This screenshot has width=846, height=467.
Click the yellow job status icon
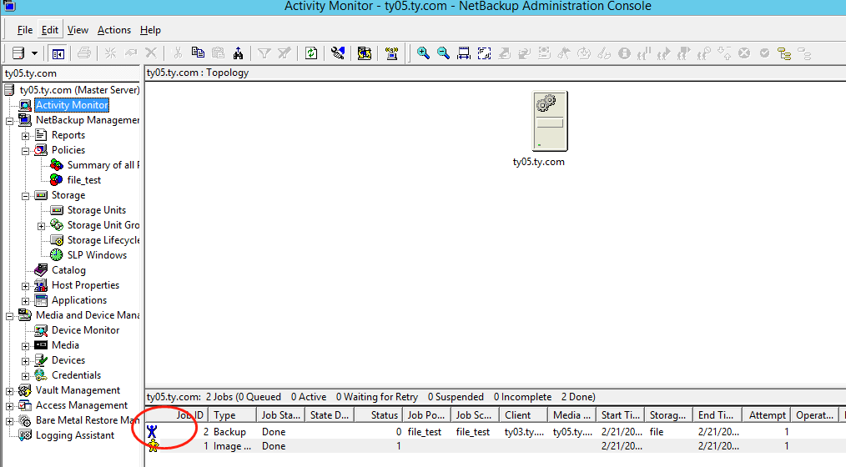tap(154, 445)
